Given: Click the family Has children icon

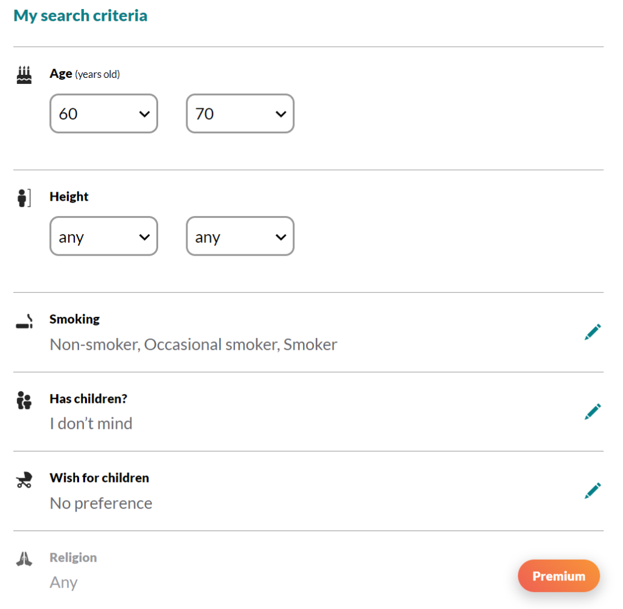Looking at the screenshot, I should click(24, 400).
